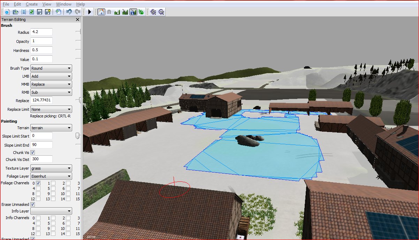Click the blue document list toolbar icon

pyautogui.click(x=23, y=12)
